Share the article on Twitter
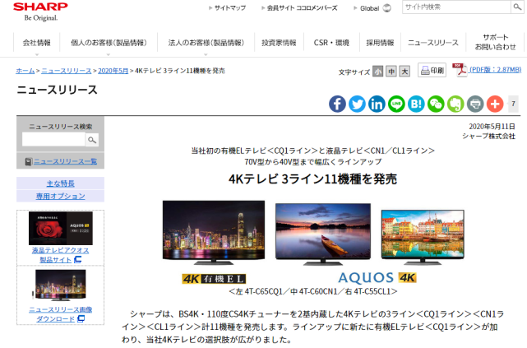This screenshot has width=527, height=348. point(357,104)
